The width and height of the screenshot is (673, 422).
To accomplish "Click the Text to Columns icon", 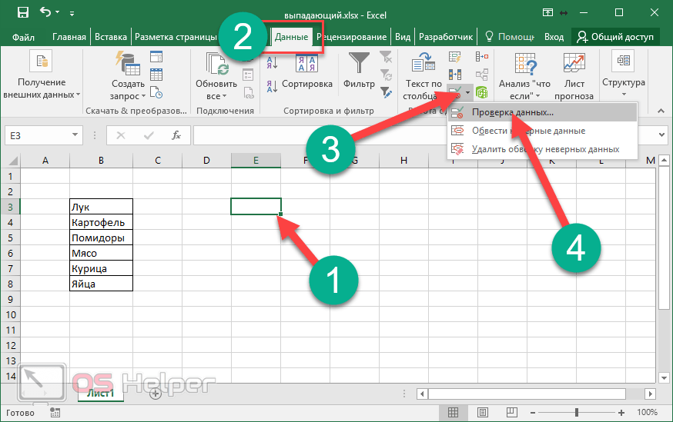I will click(x=423, y=66).
